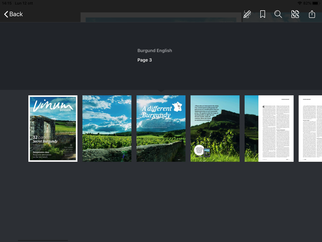Tap the back chevron arrow

click(6, 14)
